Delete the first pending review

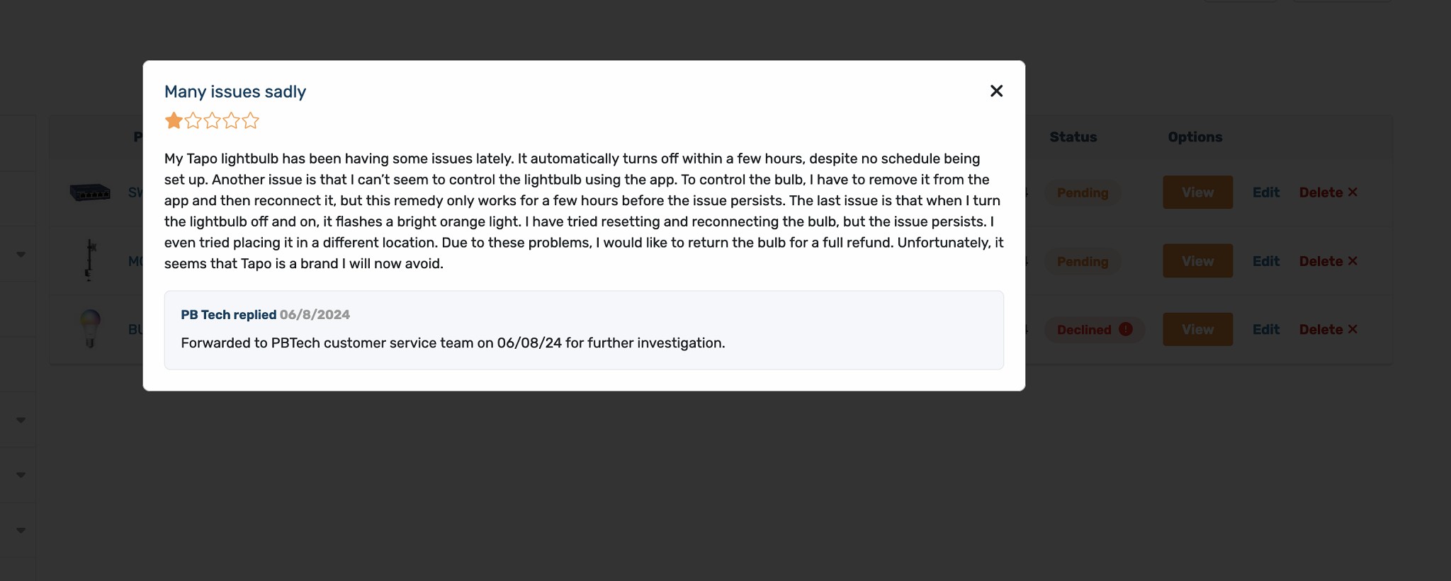(1328, 192)
